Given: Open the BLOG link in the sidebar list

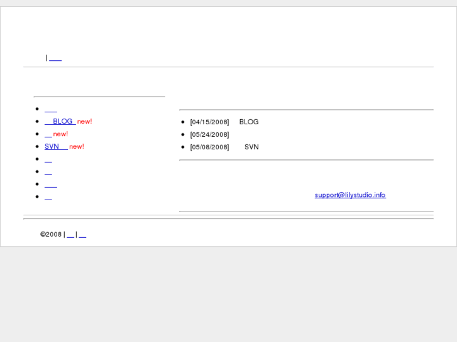Looking at the screenshot, I should point(60,121).
